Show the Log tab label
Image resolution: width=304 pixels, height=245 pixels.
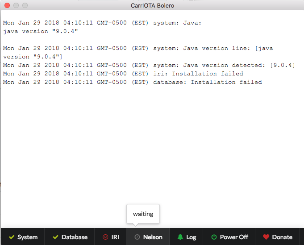click(191, 237)
